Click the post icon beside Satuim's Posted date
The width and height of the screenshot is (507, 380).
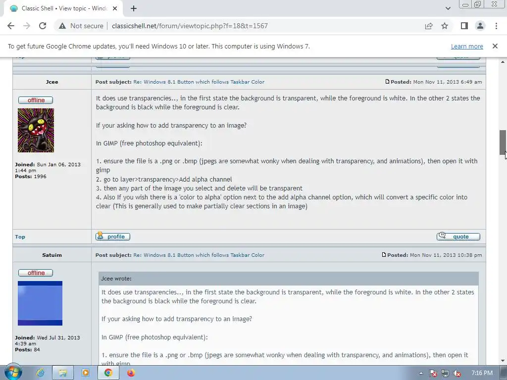point(384,255)
